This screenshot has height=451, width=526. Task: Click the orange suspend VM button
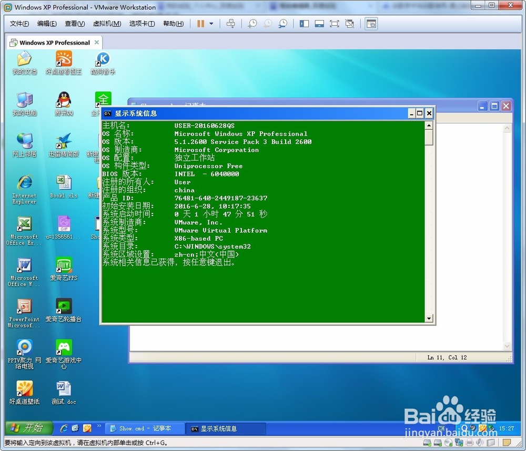(200, 24)
